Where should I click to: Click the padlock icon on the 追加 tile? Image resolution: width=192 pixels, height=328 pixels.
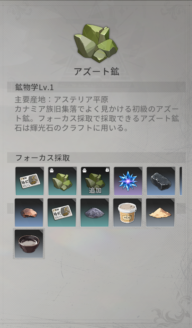(107, 170)
